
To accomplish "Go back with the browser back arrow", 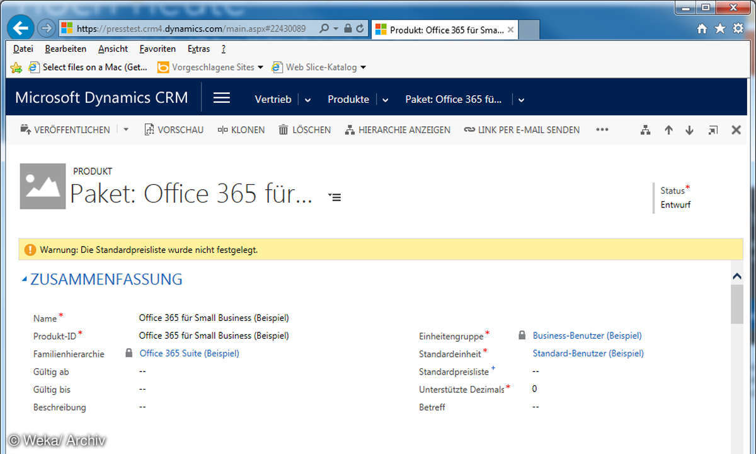I will tap(21, 28).
